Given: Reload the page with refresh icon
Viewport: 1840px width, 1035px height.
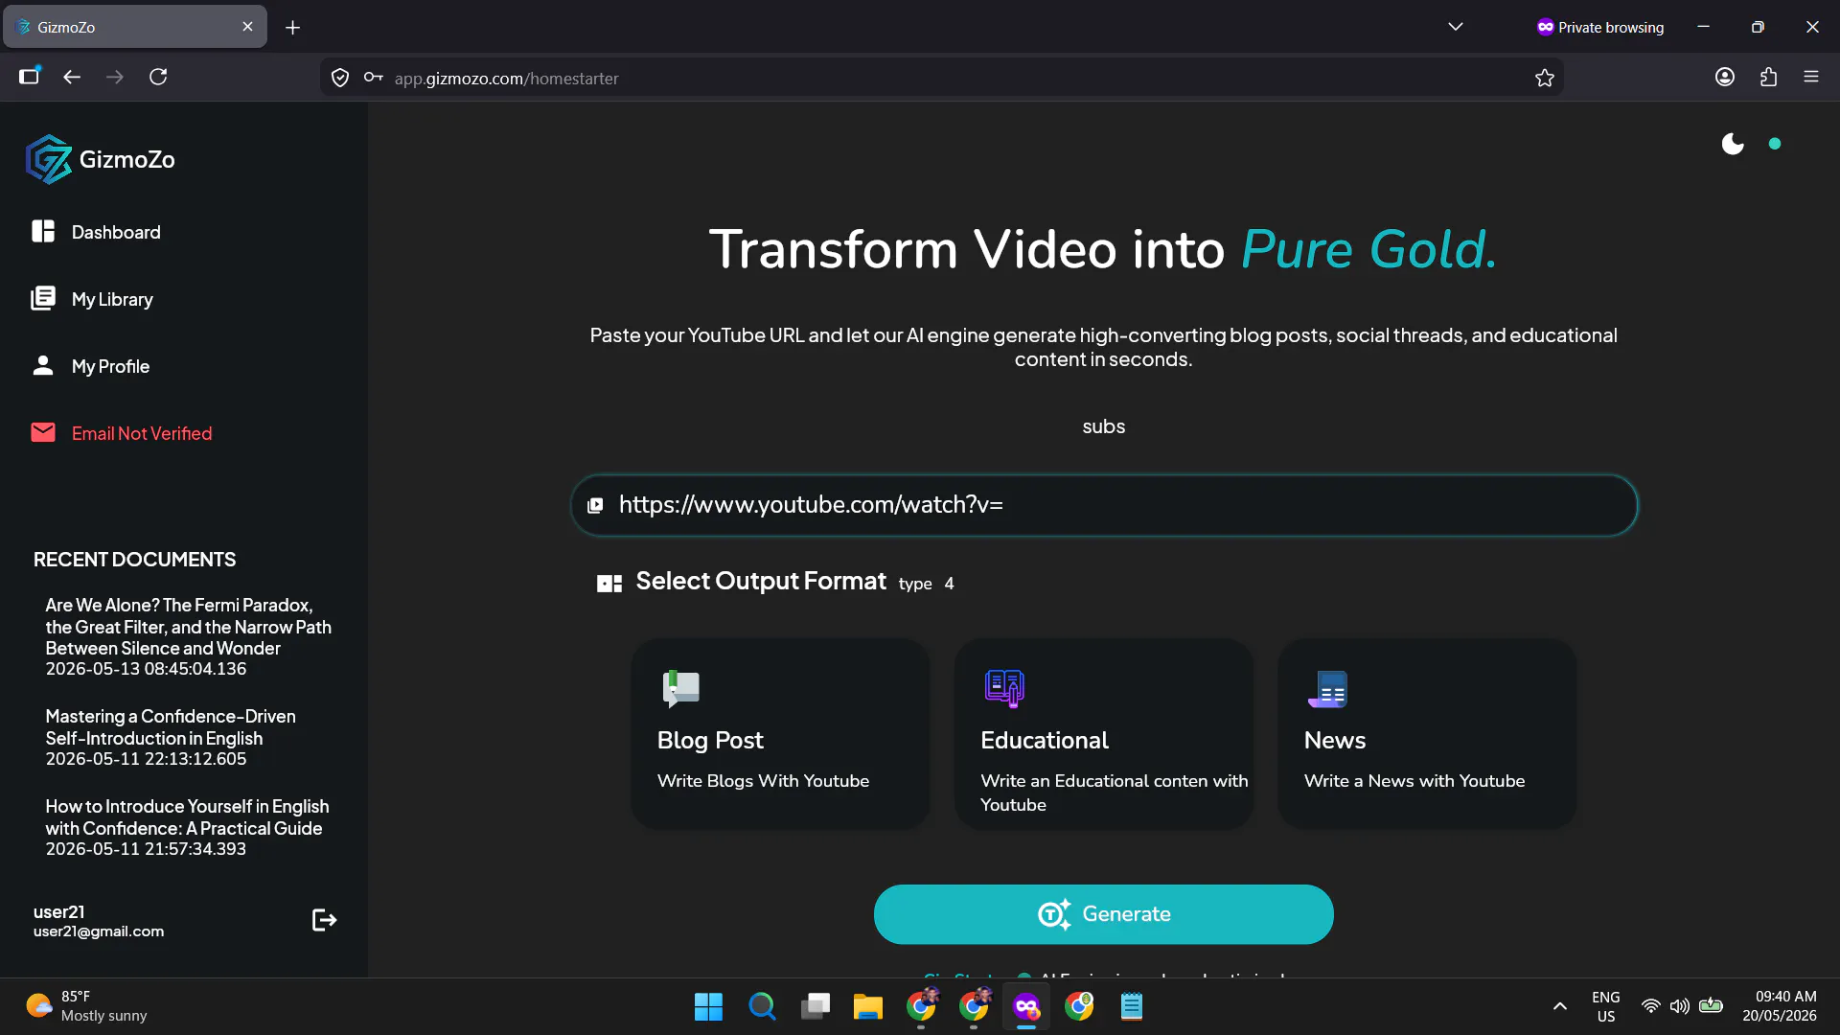Looking at the screenshot, I should coord(158,77).
